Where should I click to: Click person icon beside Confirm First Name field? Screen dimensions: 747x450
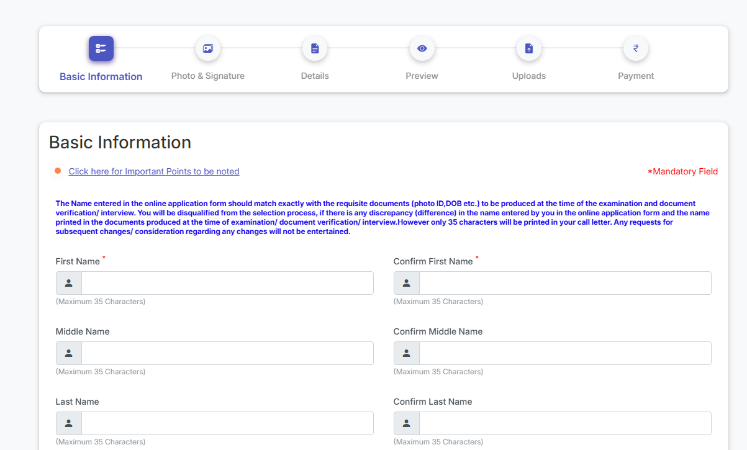coord(407,283)
